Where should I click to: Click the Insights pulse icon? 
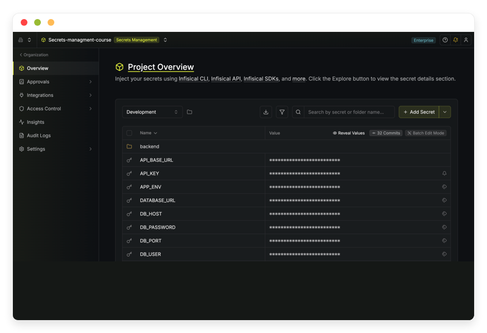click(x=21, y=122)
